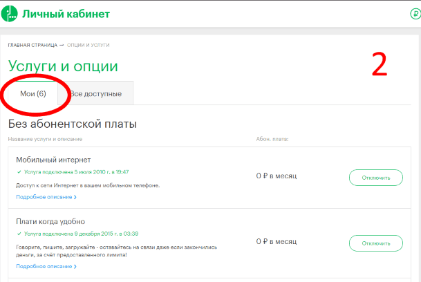This screenshot has width=421, height=282.
Task: Click ОПЦИИ И УСЛУГИ breadcrumb
Action: [x=88, y=45]
